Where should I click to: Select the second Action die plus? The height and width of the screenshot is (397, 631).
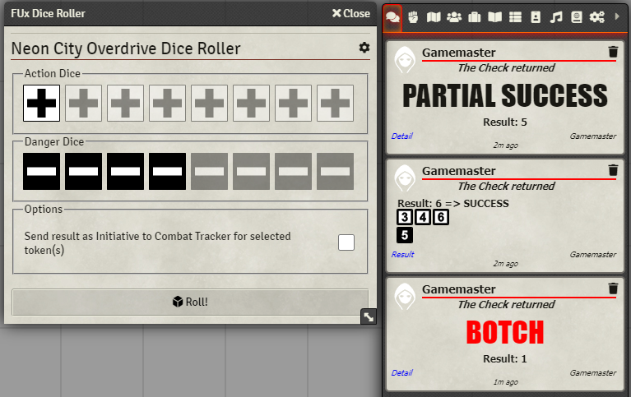coord(83,103)
